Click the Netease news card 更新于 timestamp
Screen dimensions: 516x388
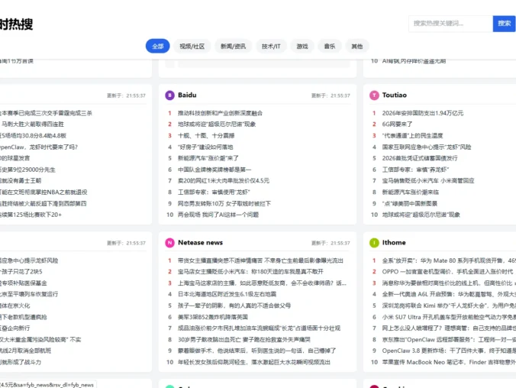[x=331, y=243]
